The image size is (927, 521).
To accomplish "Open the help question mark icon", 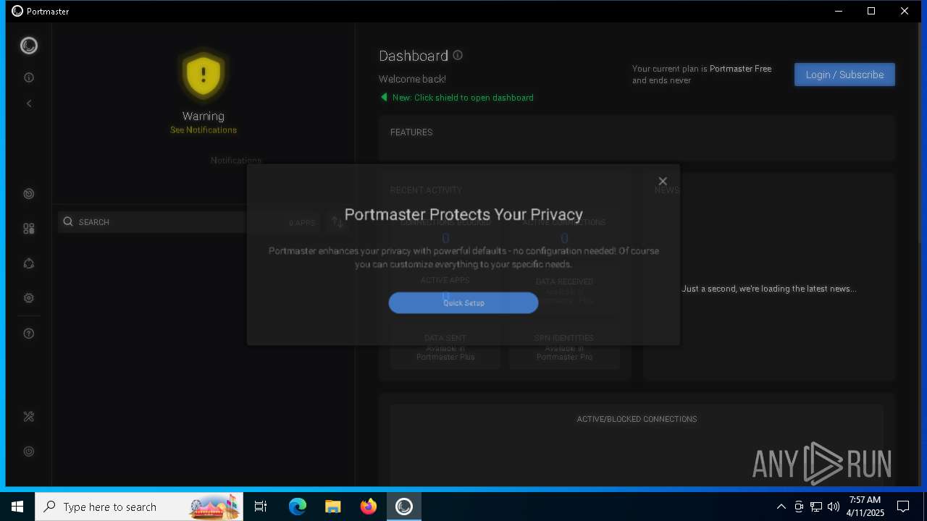I will (29, 334).
